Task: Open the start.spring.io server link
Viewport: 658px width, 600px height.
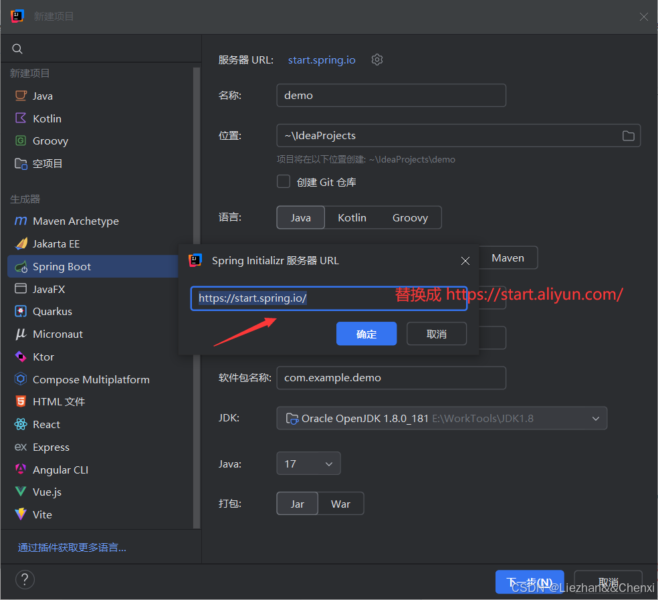Action: click(322, 60)
